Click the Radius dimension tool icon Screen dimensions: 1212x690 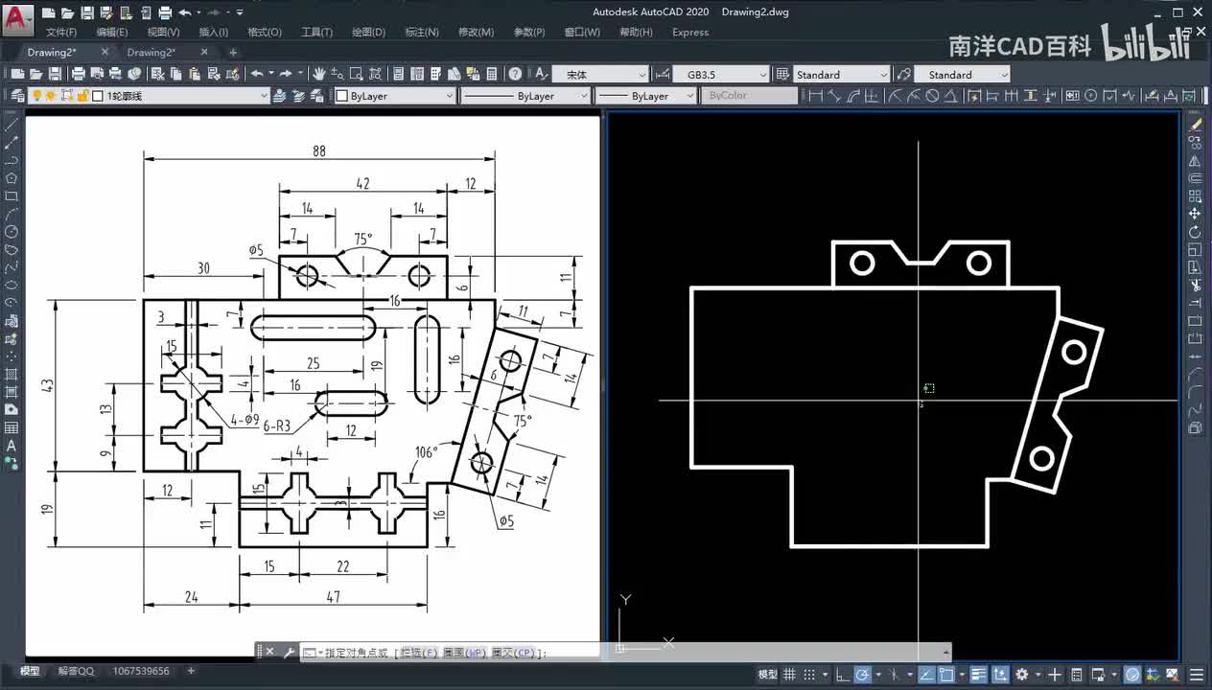895,96
